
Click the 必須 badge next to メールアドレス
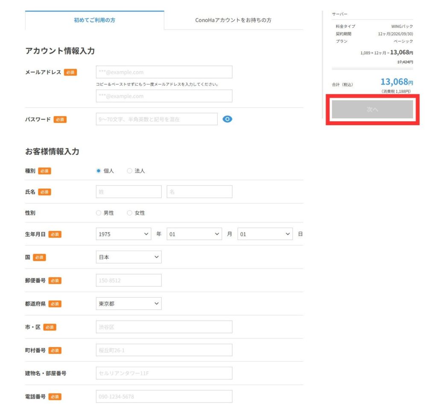coord(70,73)
